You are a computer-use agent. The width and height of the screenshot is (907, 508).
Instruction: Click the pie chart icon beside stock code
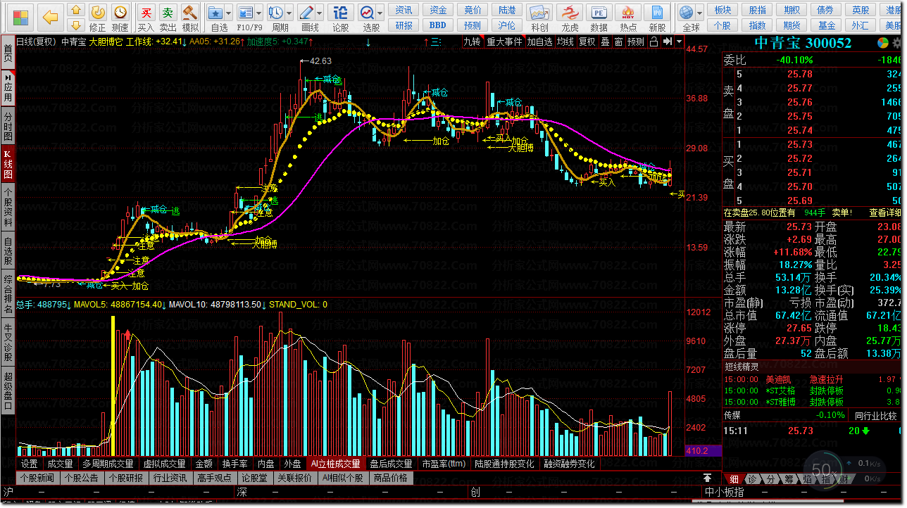882,42
